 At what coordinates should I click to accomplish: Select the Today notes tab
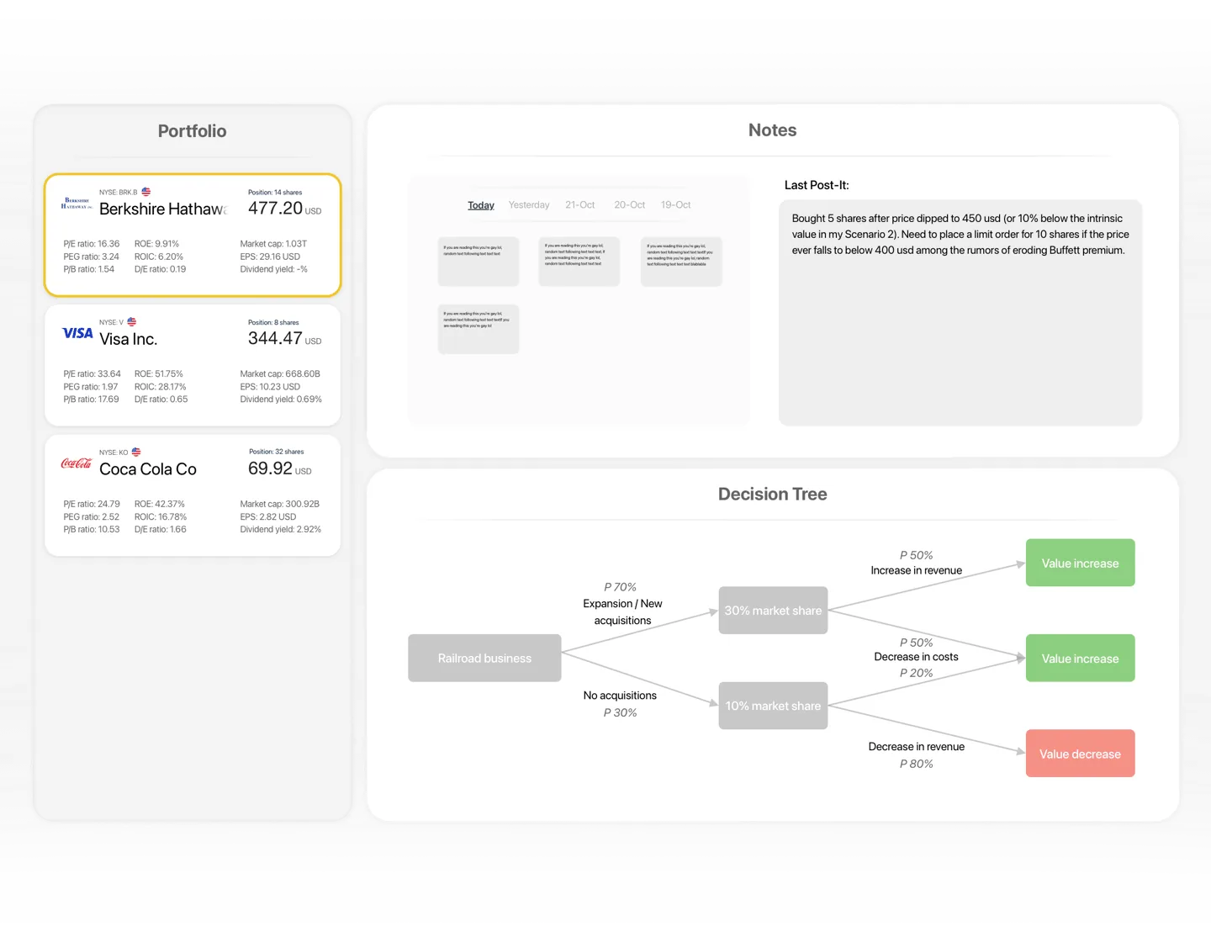(481, 205)
